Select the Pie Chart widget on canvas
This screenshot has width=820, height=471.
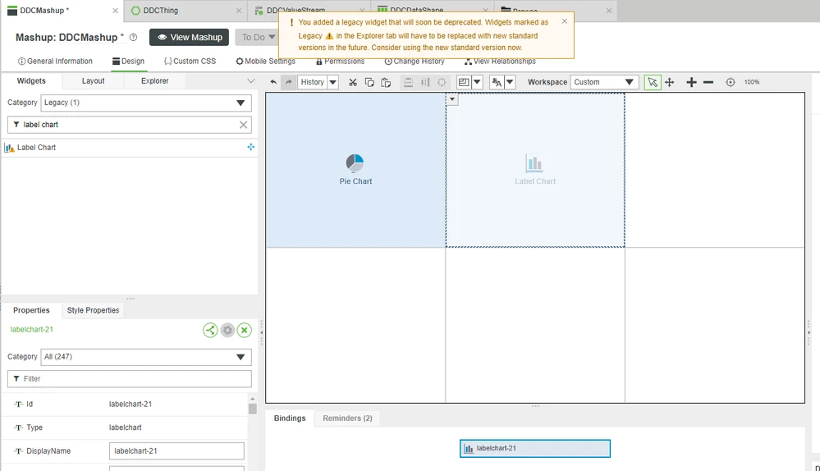(355, 170)
